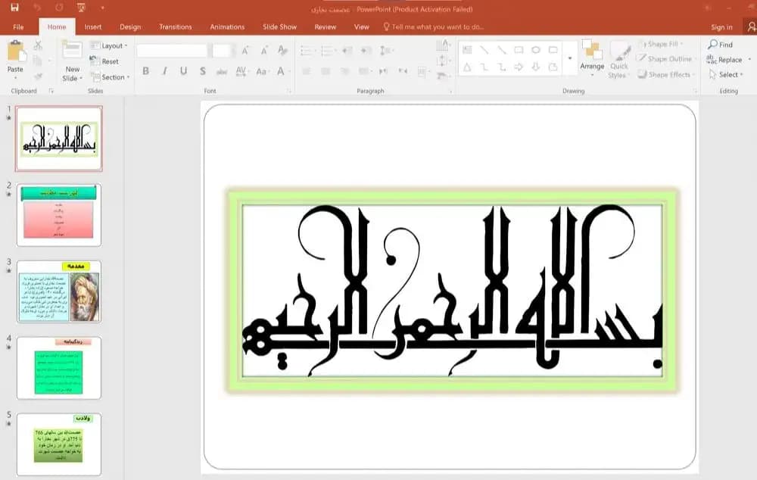
Task: Select the slide 4 thumbnail
Action: pyautogui.click(x=59, y=368)
